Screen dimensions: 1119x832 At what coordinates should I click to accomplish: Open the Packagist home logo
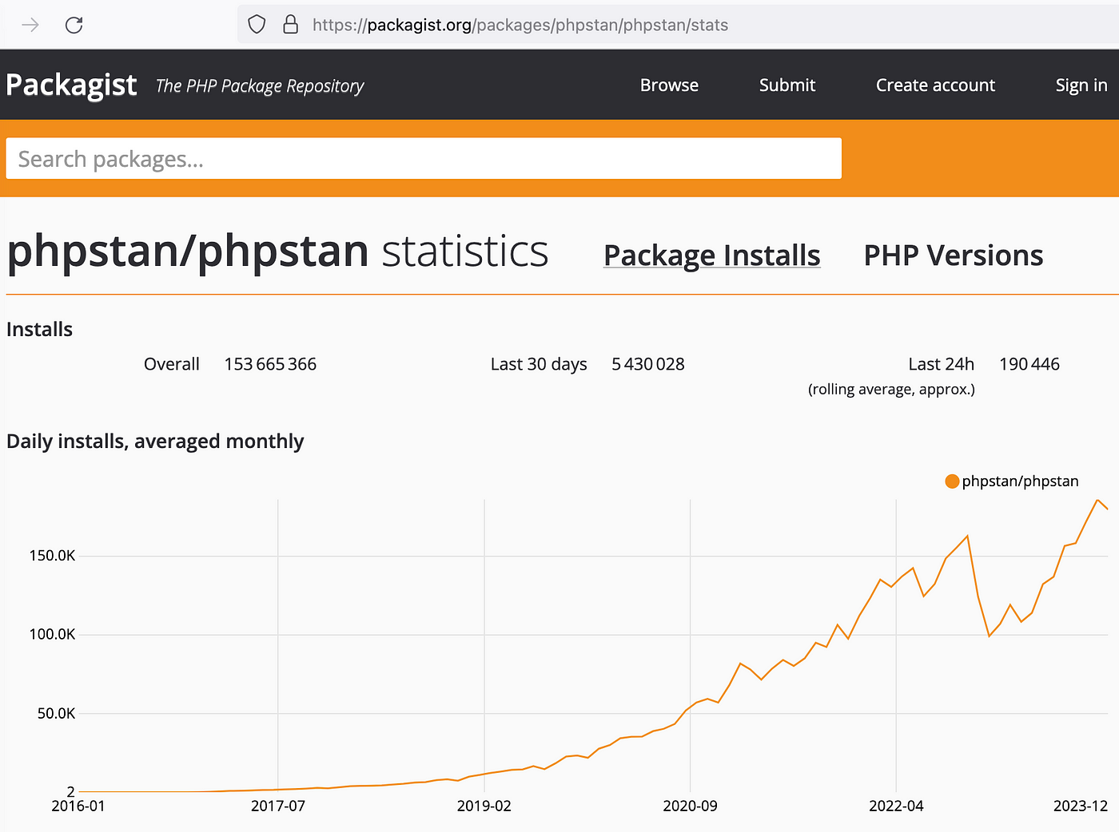point(71,85)
